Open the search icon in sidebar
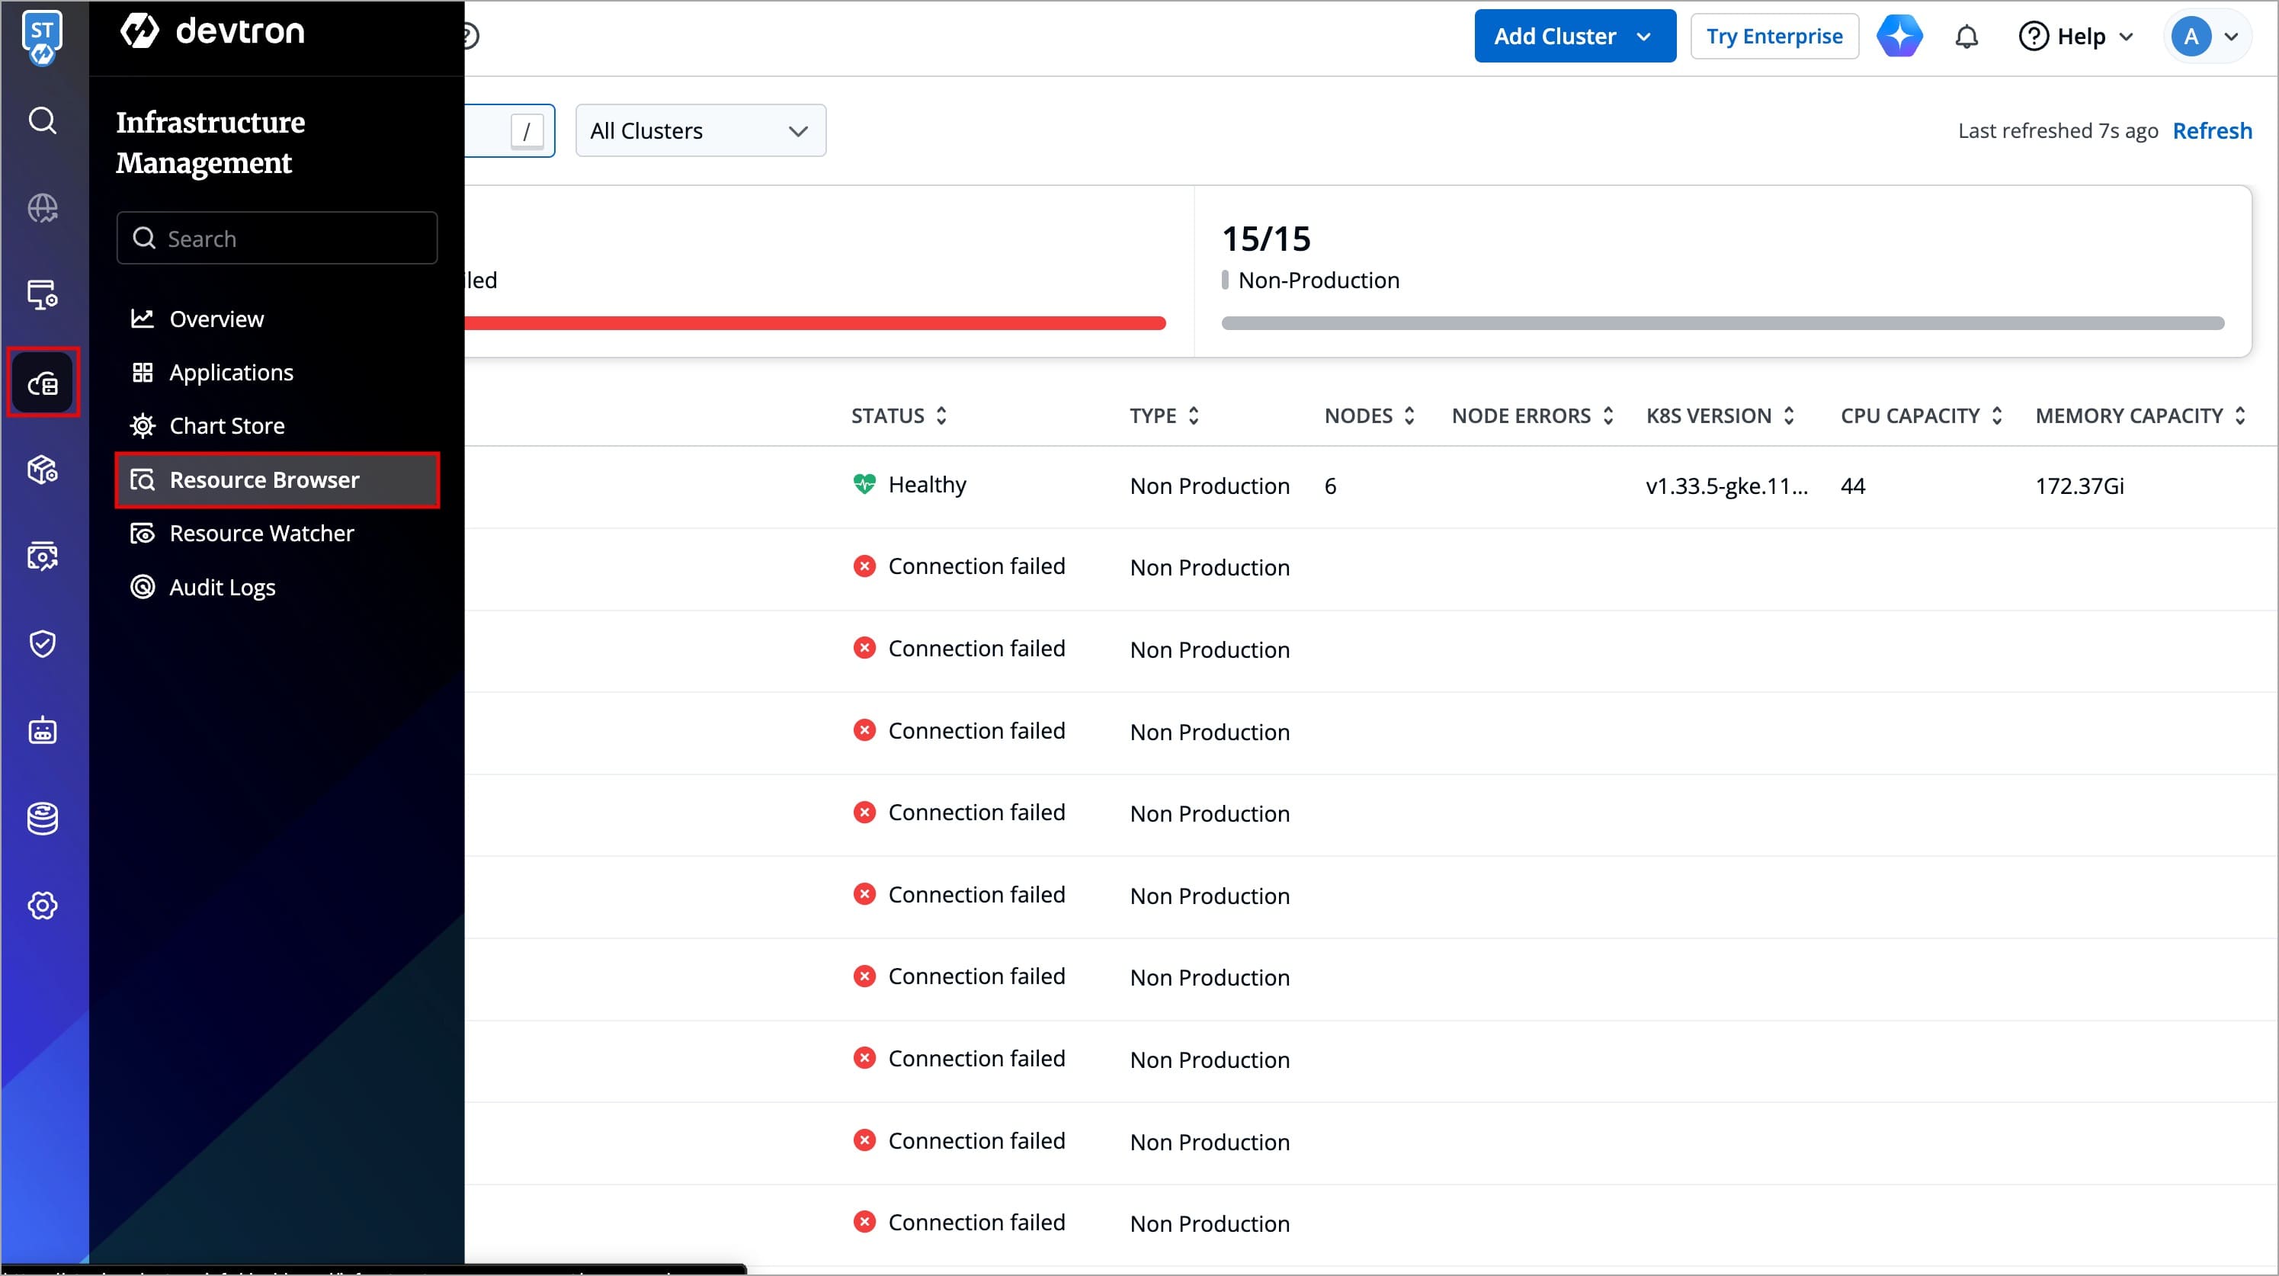The height and width of the screenshot is (1276, 2279). [x=43, y=120]
